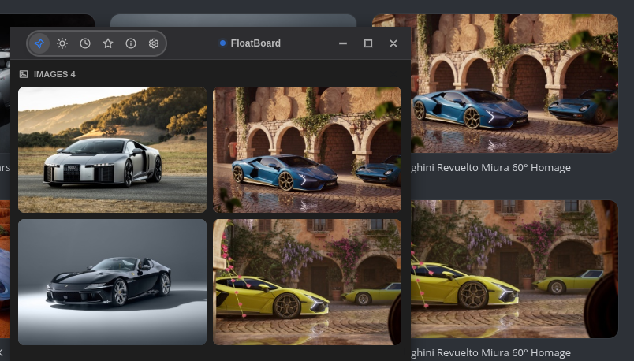Viewport: 634px width, 361px height.
Task: Select the pin icon in FloatBoard toolbar
Action: click(x=39, y=43)
